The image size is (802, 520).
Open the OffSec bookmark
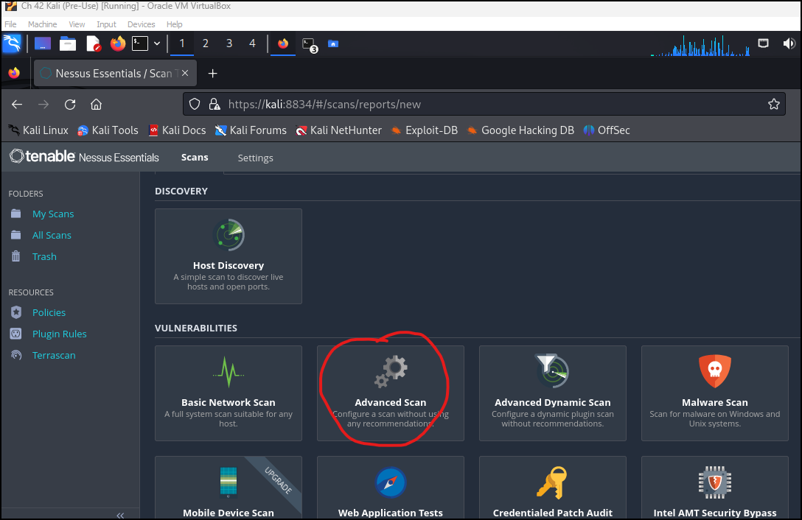tap(607, 130)
